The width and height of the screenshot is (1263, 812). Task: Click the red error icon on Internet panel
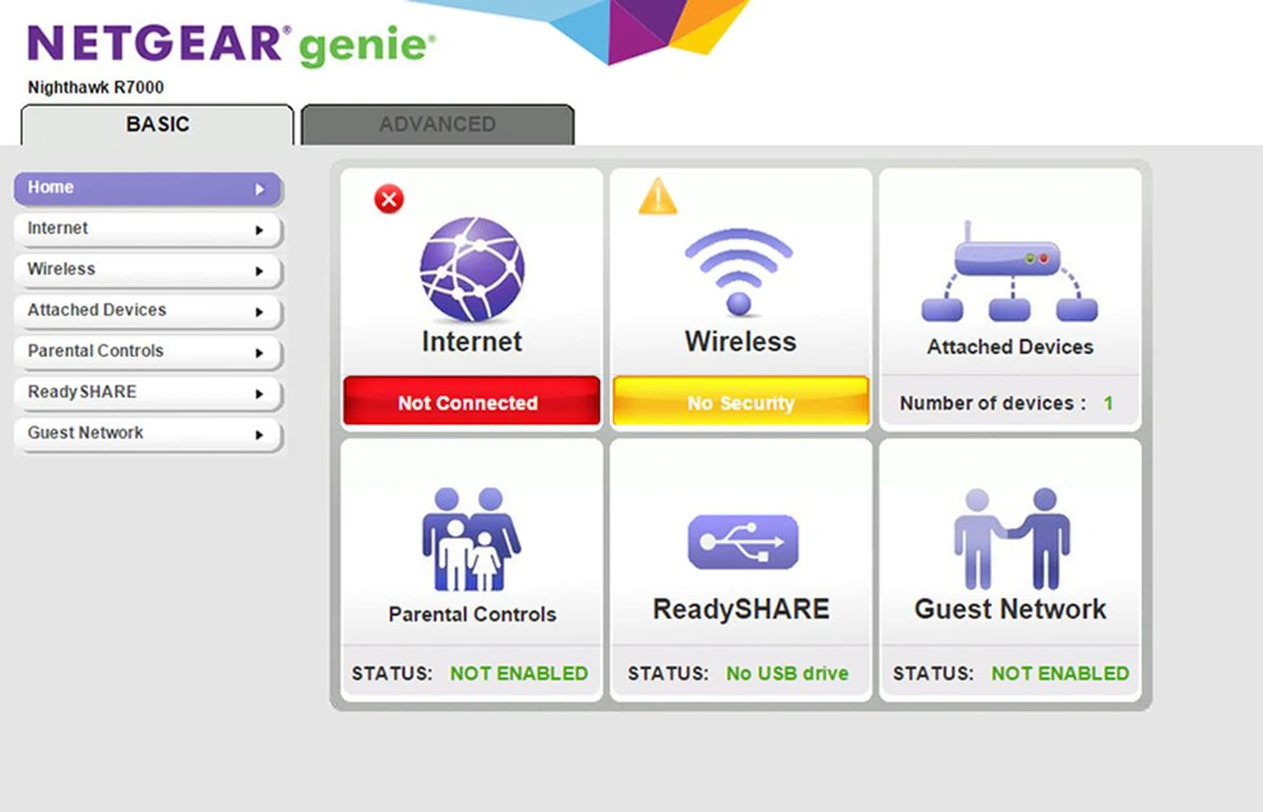(x=388, y=198)
